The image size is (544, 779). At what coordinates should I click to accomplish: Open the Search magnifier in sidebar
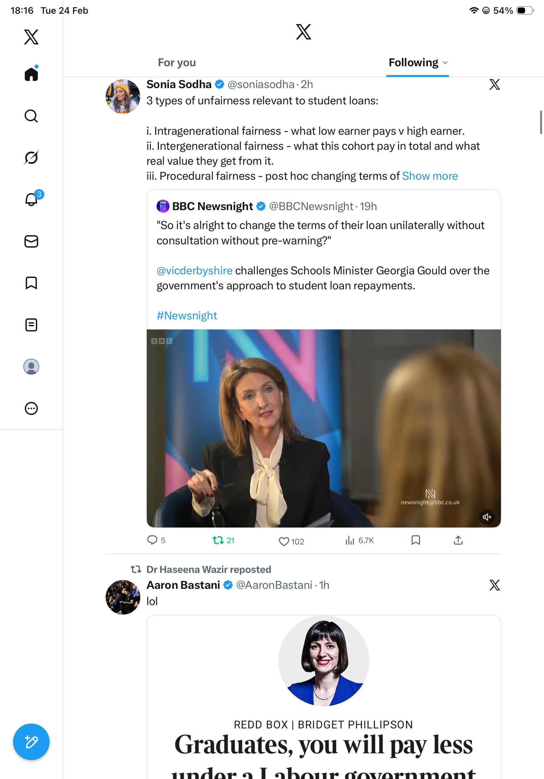(31, 116)
